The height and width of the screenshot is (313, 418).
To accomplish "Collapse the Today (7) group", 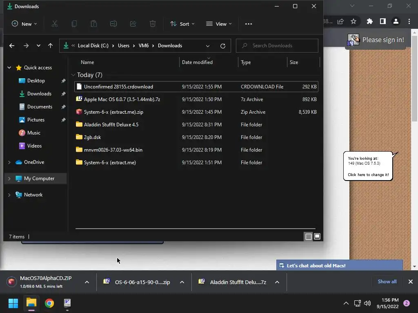I will tap(73, 75).
